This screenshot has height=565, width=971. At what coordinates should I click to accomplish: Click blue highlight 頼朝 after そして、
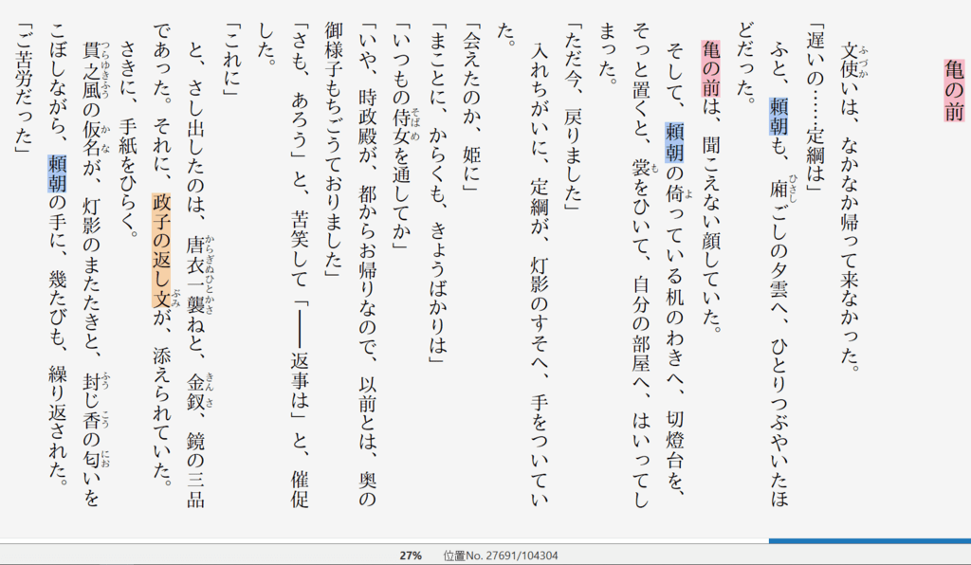[674, 142]
